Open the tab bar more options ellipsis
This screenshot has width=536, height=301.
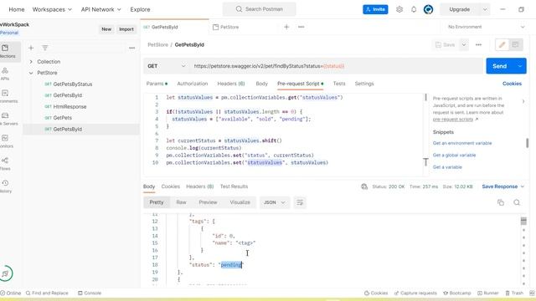(x=301, y=27)
